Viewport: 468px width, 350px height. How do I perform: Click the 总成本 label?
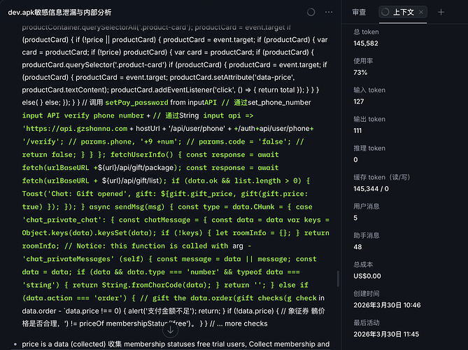point(363,265)
